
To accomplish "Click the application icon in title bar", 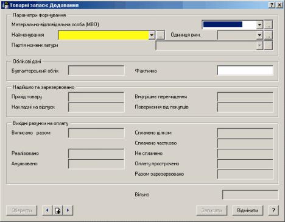I will point(5,5).
